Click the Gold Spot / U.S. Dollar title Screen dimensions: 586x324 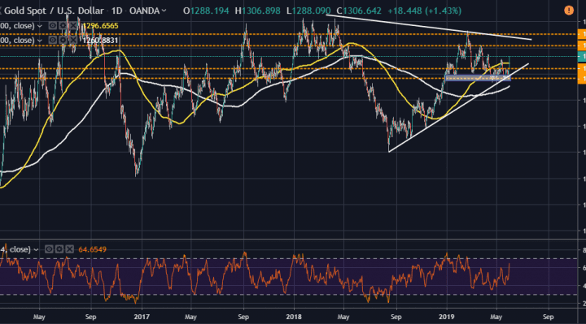(54, 11)
